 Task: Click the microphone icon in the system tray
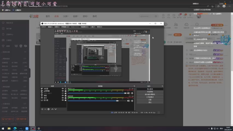point(212,129)
